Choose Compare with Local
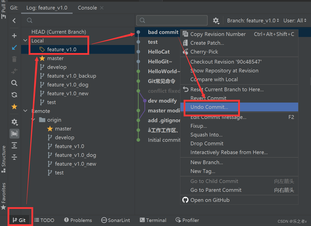311x226 pixels. click(x=239, y=79)
